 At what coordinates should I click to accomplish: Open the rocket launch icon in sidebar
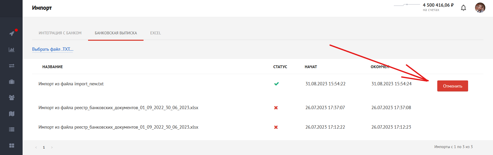[12, 34]
